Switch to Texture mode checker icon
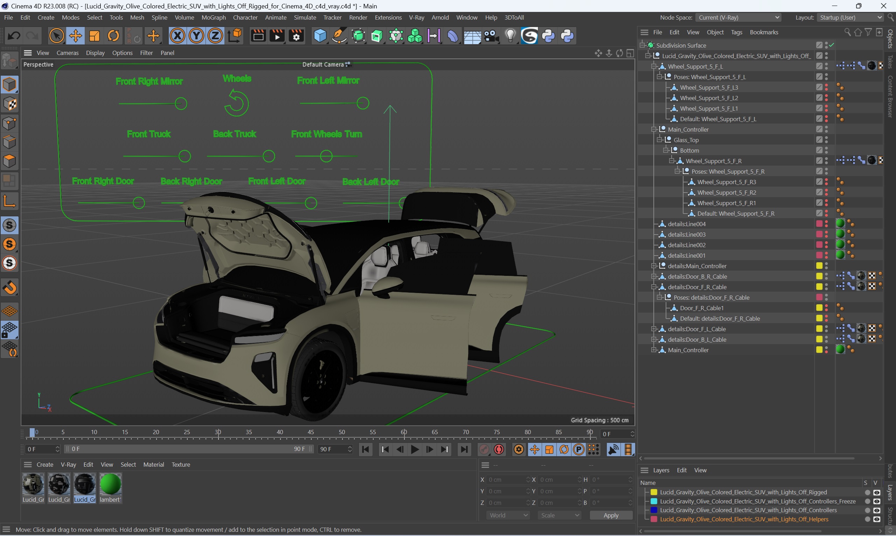The image size is (896, 536). 10,104
